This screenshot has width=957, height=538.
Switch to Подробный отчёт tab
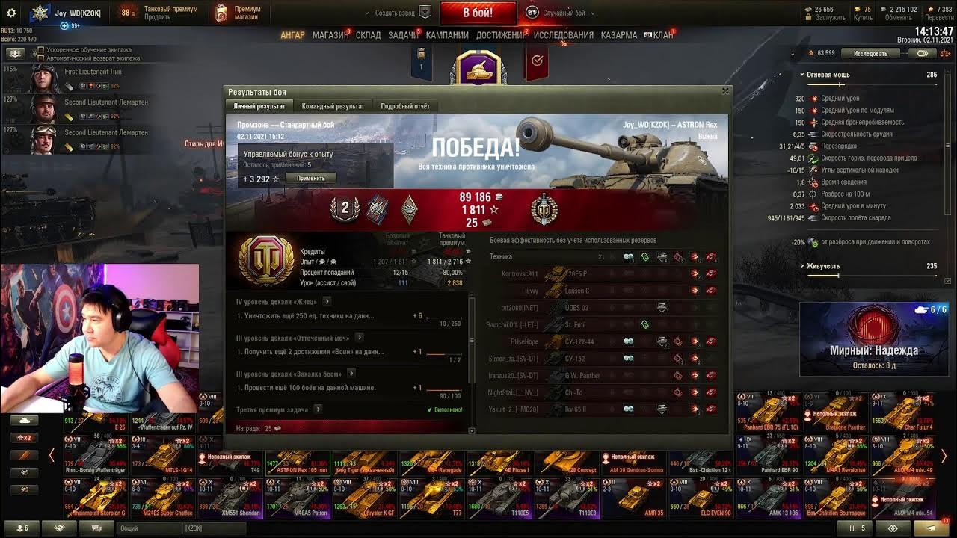click(x=405, y=106)
